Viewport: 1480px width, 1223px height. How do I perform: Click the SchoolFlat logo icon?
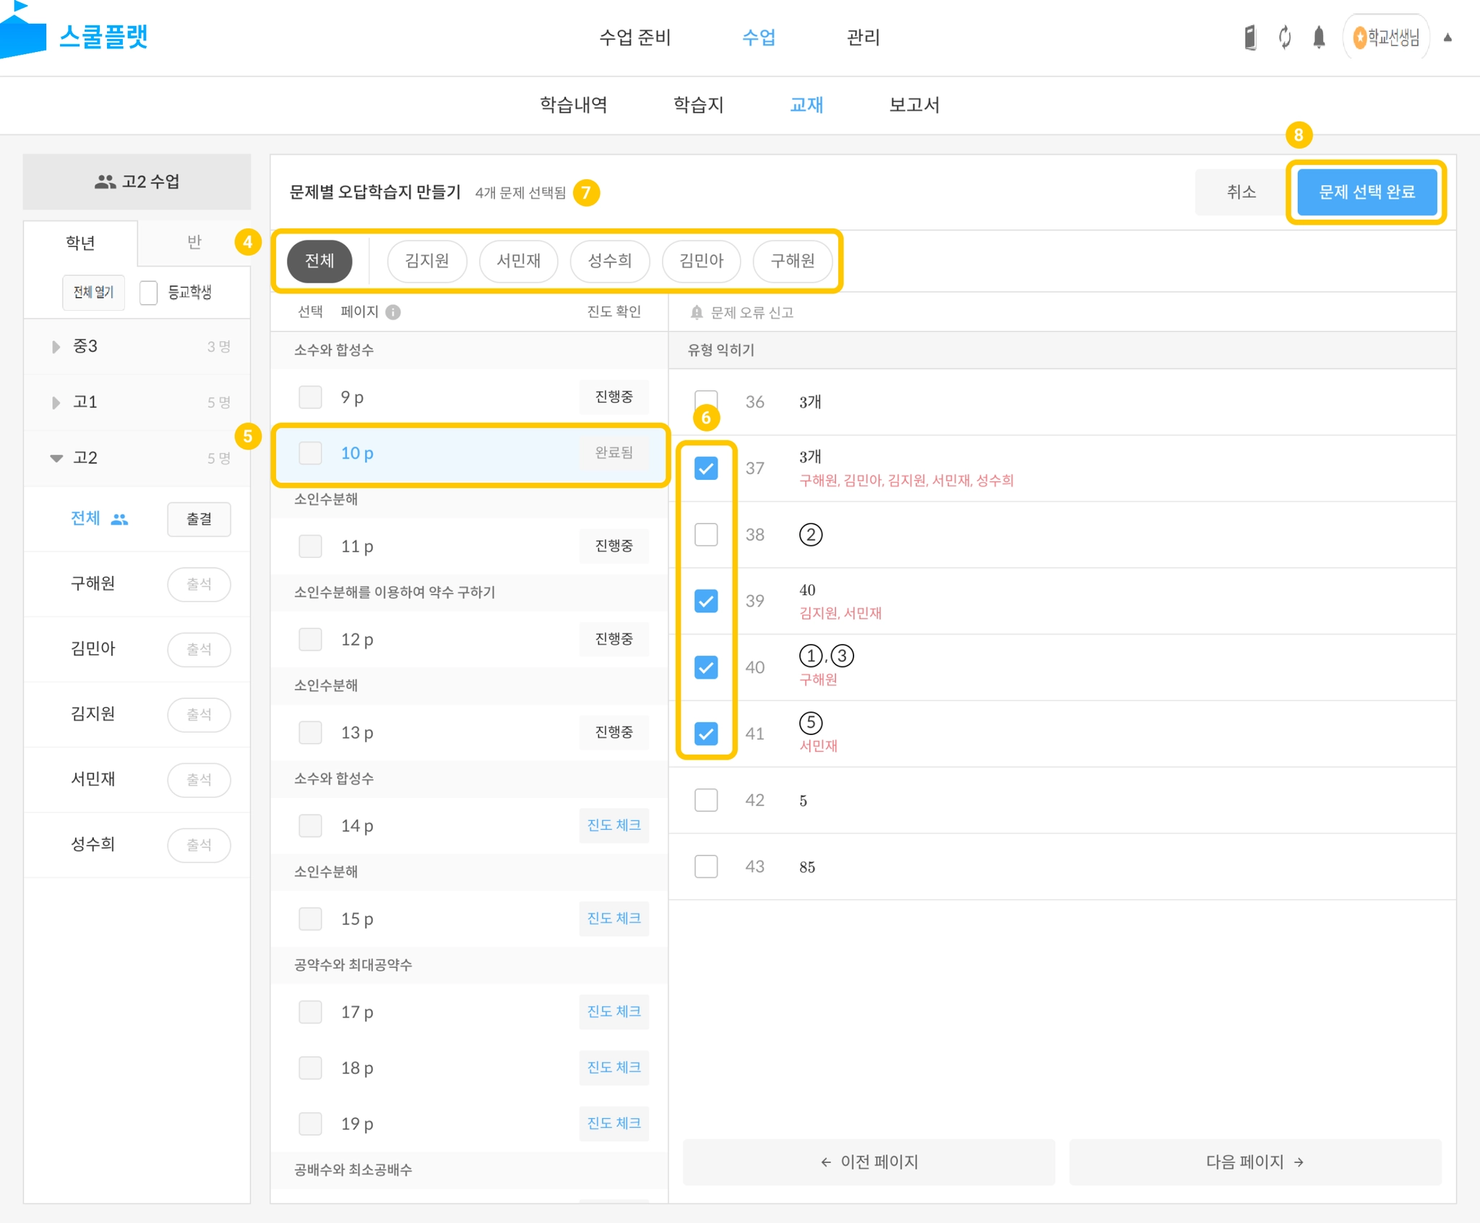pyautogui.click(x=23, y=35)
